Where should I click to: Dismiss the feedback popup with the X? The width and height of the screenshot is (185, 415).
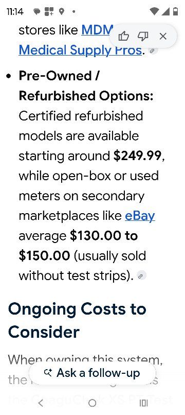tap(163, 36)
